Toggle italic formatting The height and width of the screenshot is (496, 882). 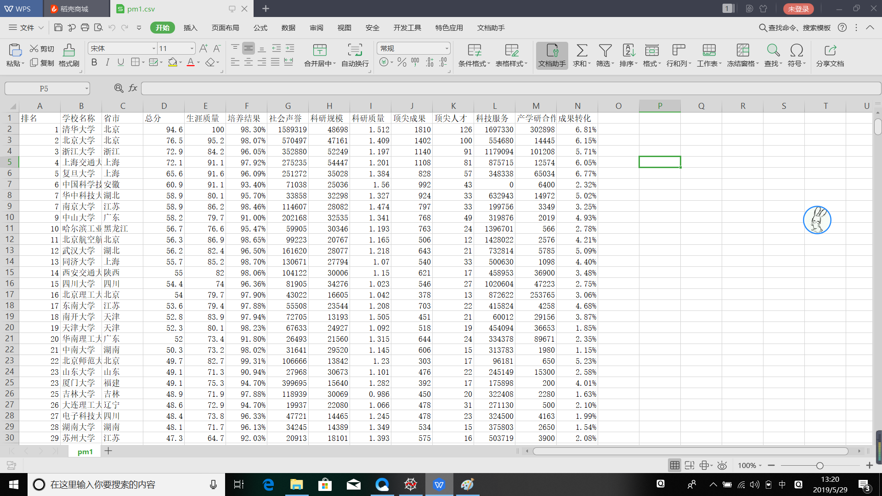(x=107, y=62)
